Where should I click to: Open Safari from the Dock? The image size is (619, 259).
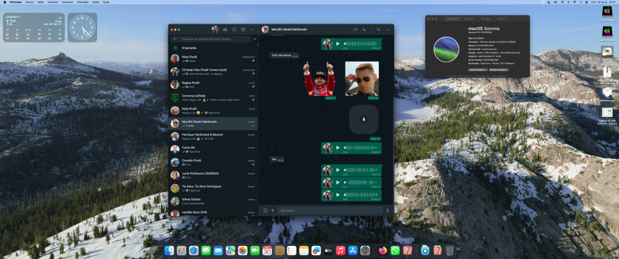point(193,250)
